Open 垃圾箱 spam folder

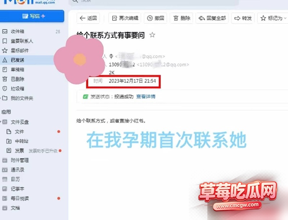pyautogui.click(x=17, y=89)
